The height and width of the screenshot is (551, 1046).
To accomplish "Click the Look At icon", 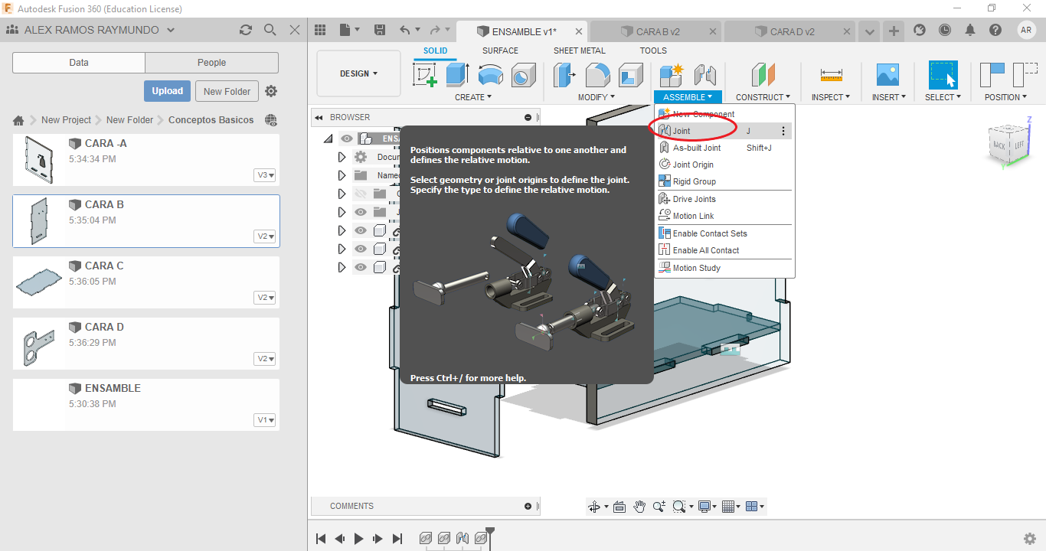I will (x=619, y=507).
